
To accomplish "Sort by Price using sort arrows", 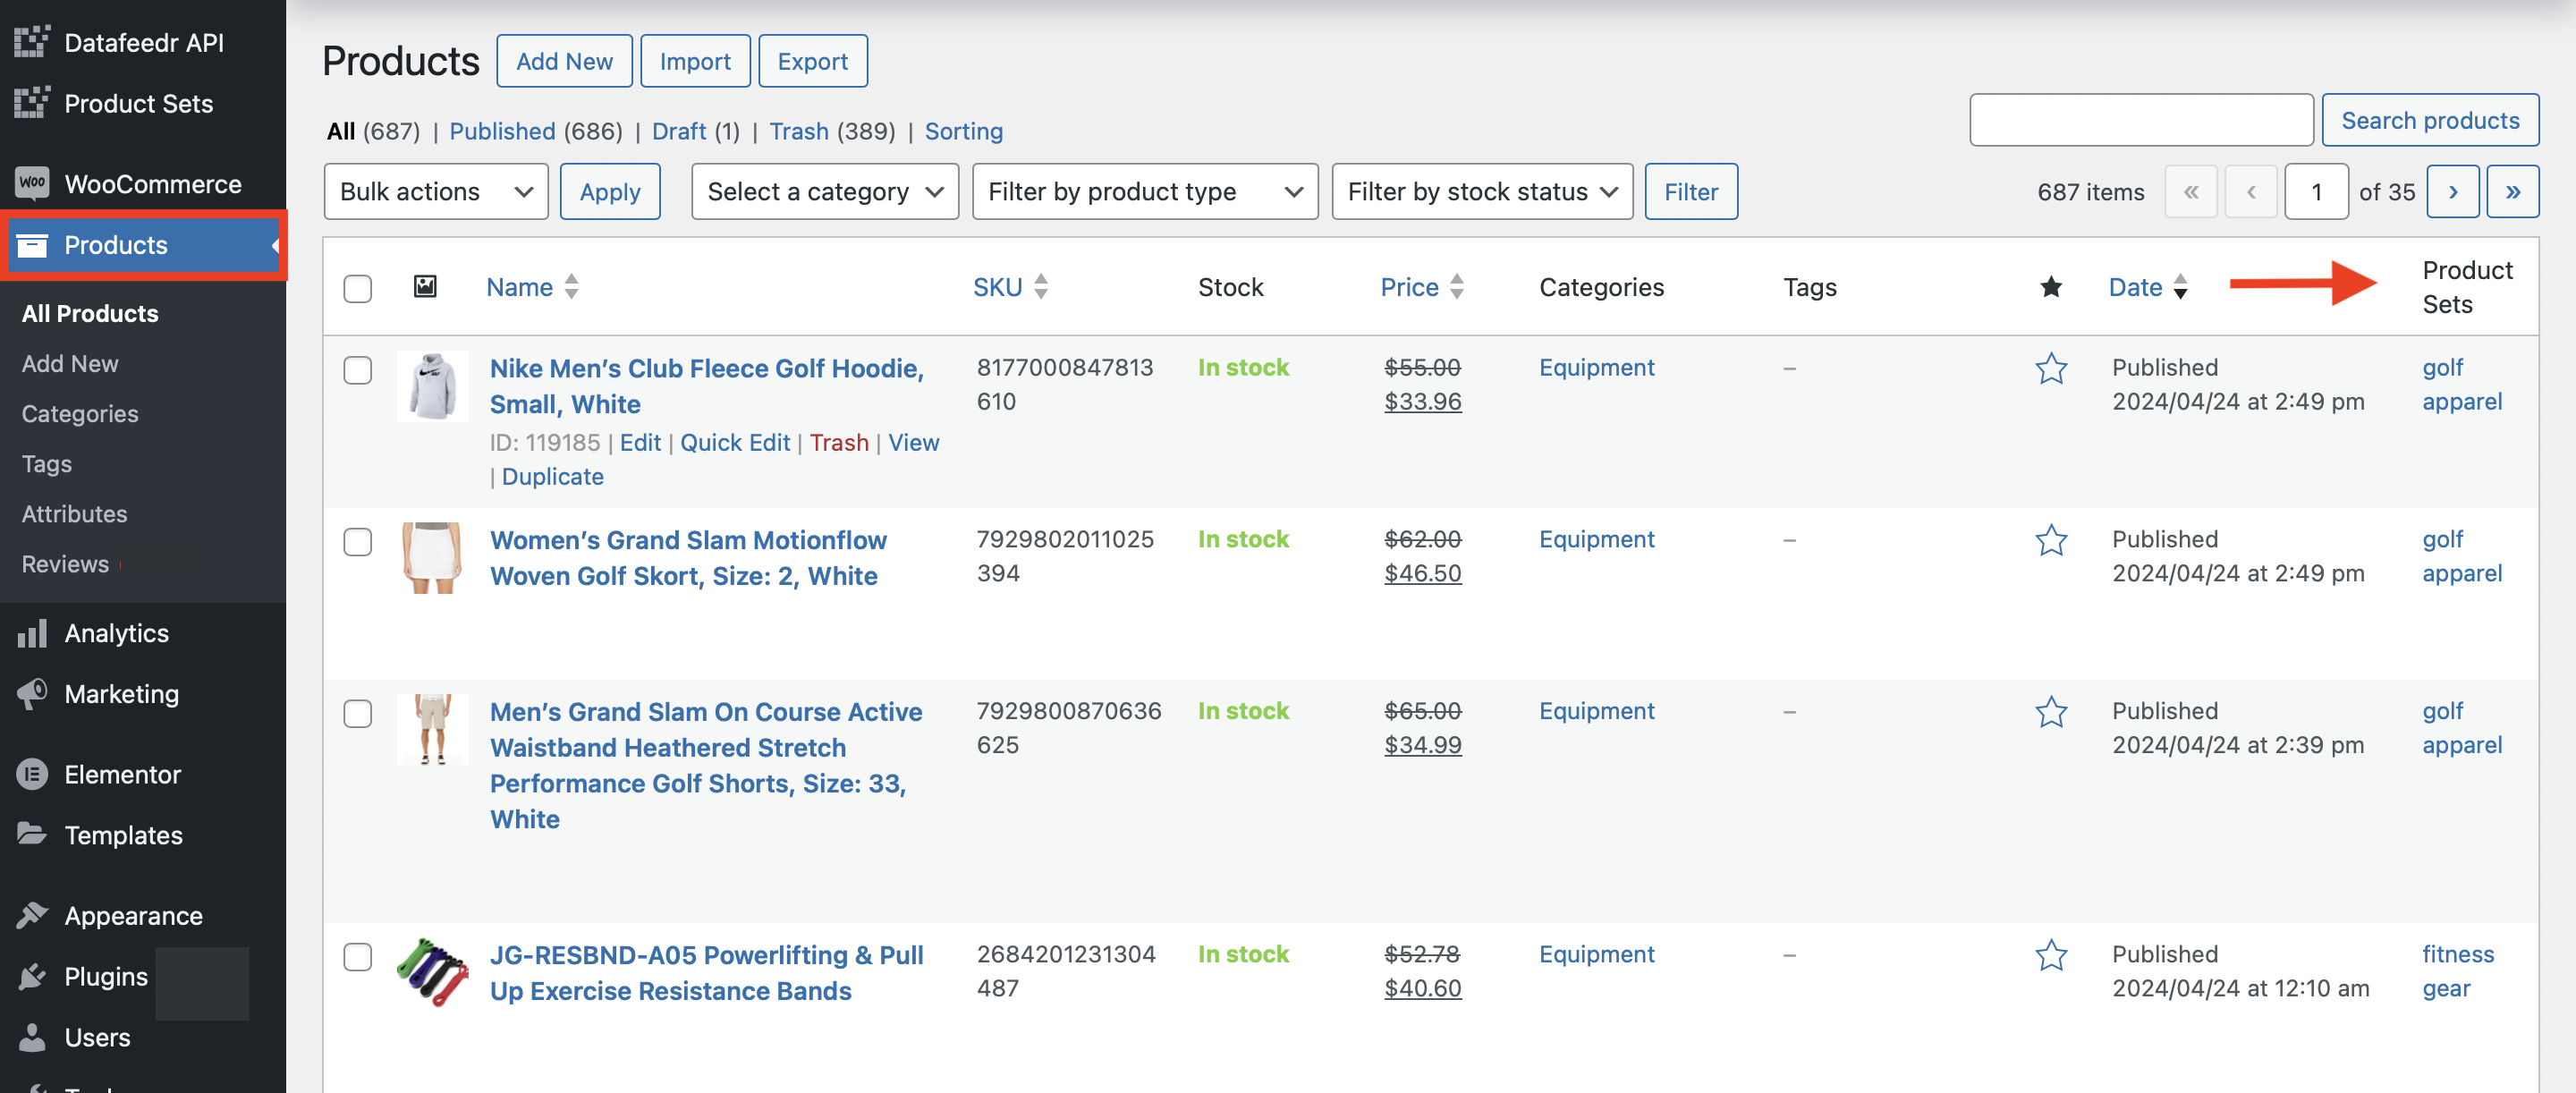I will [x=1457, y=287].
